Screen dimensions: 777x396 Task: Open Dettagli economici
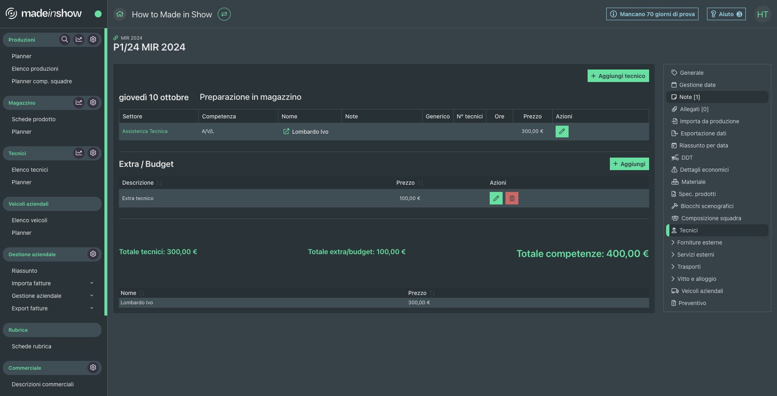tap(717, 170)
